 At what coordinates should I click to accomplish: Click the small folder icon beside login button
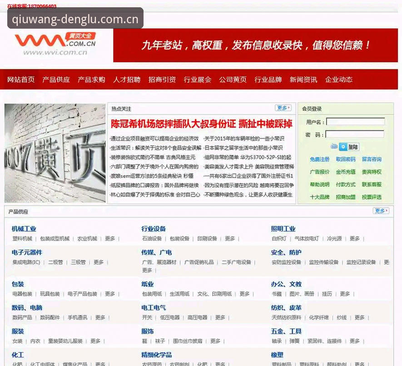click(334, 146)
